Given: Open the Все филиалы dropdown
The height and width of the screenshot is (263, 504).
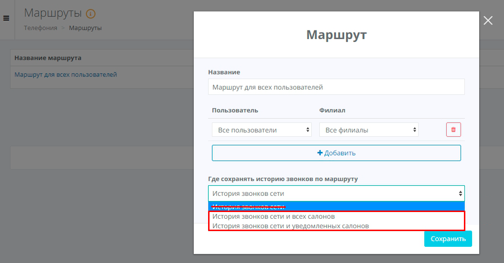Looking at the screenshot, I should coord(368,130).
